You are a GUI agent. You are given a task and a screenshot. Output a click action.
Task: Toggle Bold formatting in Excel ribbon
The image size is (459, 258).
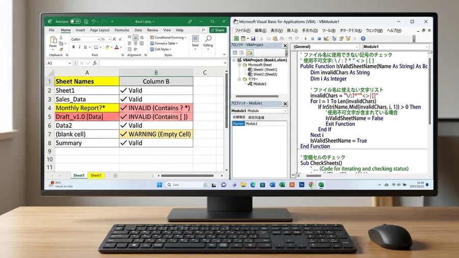73,47
